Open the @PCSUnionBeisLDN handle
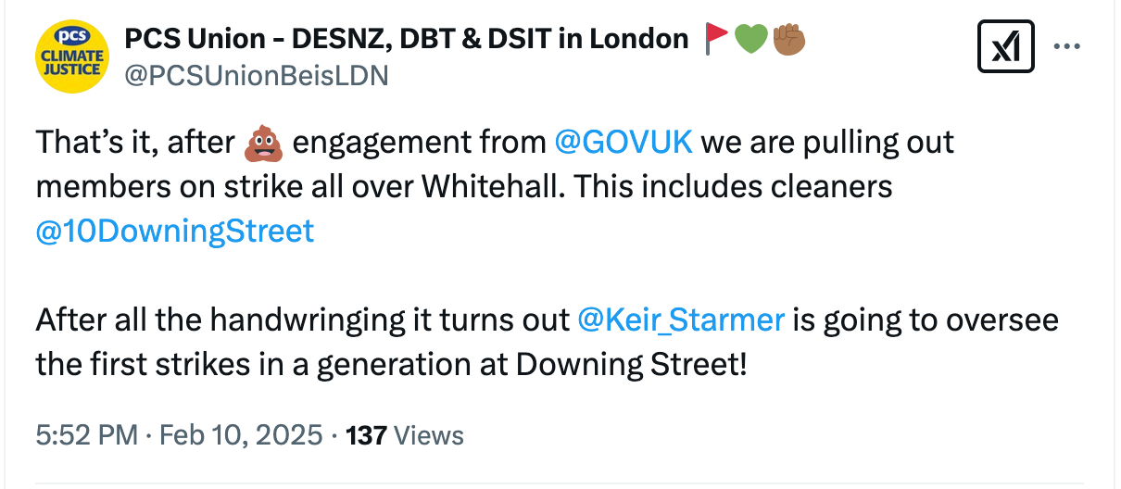This screenshot has width=1121, height=489. point(256,76)
